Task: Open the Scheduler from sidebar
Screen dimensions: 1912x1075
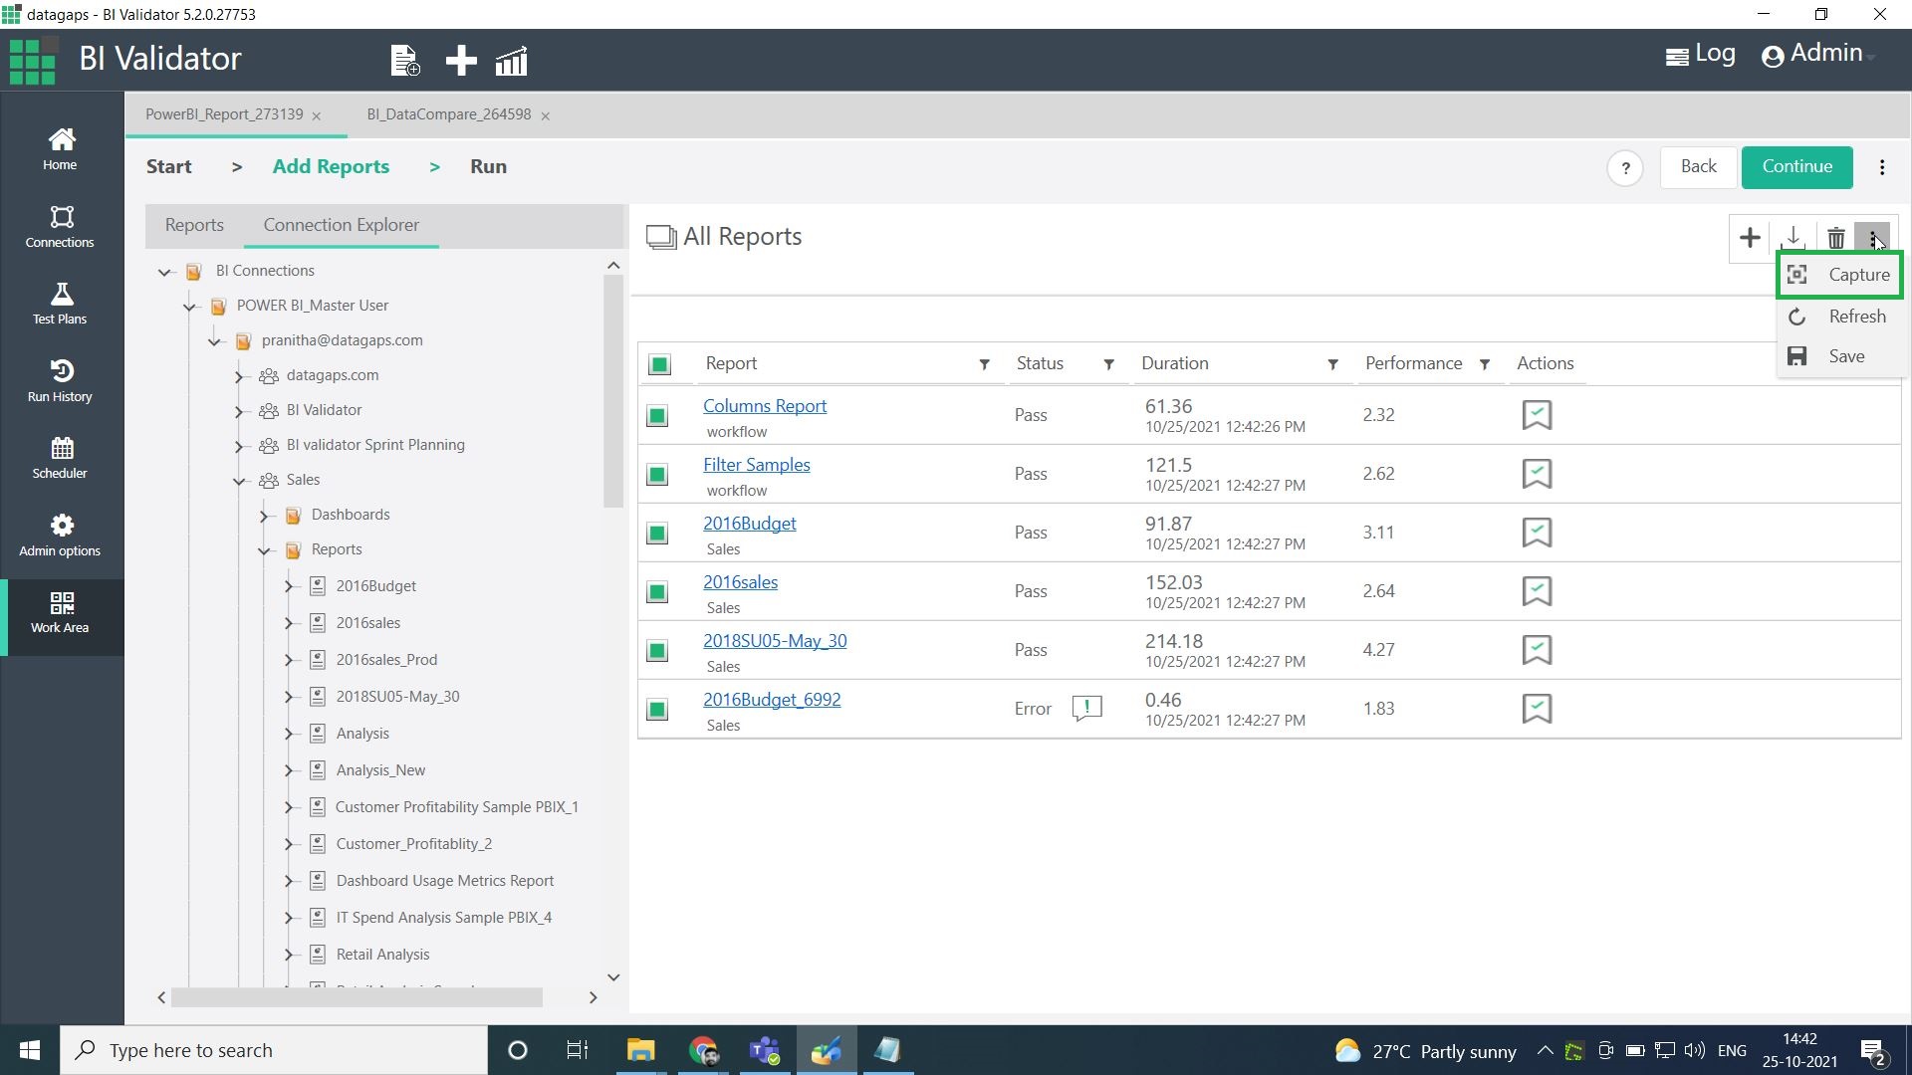Action: 60,458
